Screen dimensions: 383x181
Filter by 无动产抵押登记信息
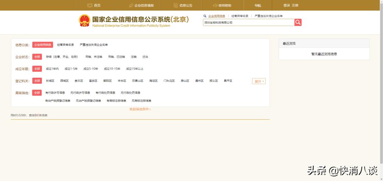[x=88, y=100]
